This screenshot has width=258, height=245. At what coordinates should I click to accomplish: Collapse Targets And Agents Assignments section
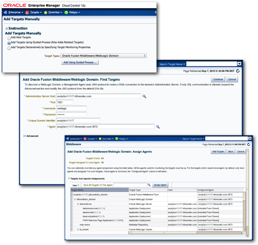[69, 178]
